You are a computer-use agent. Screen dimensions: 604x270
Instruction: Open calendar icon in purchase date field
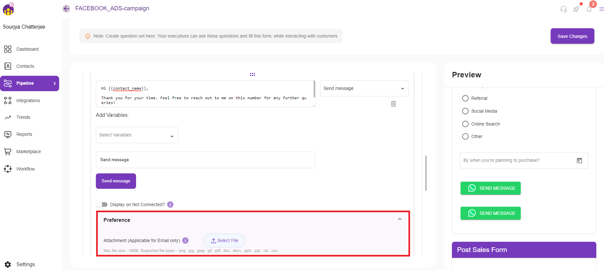(x=579, y=161)
